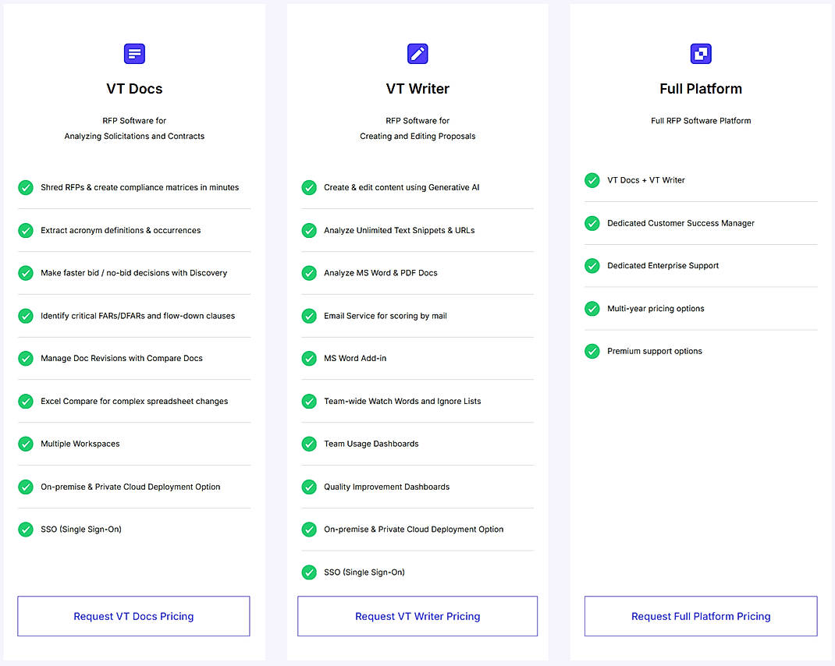Click the checkmark next to Multiple Workspaces
The height and width of the screenshot is (666, 835).
pos(25,444)
